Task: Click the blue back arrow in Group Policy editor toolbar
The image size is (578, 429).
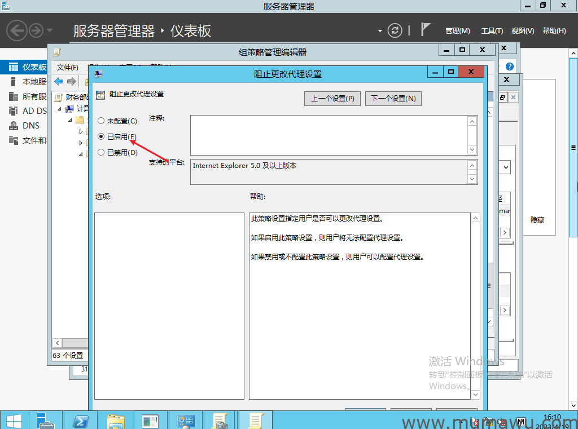Action: tap(58, 82)
